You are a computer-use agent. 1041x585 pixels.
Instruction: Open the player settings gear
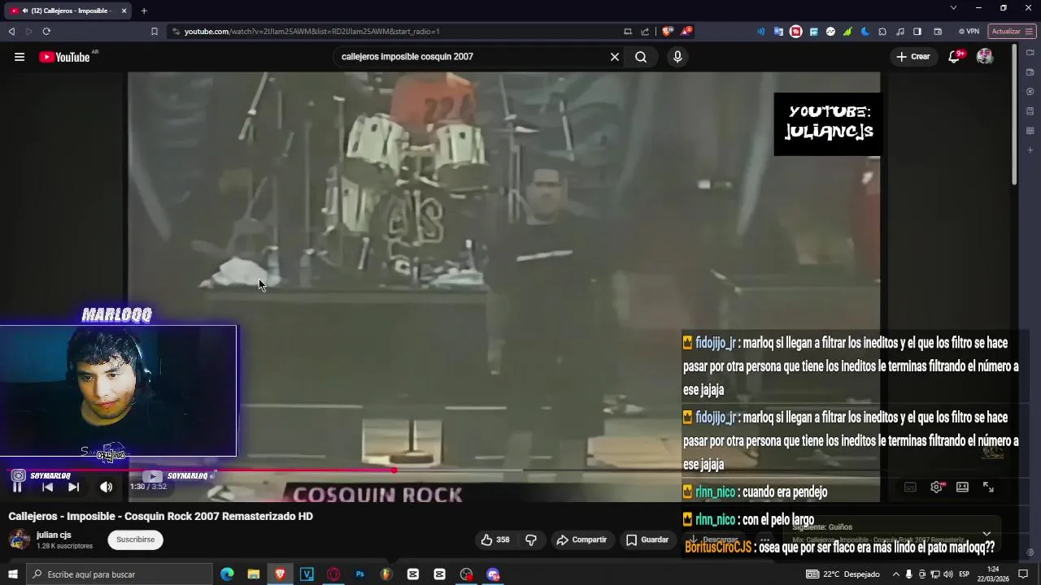936,487
